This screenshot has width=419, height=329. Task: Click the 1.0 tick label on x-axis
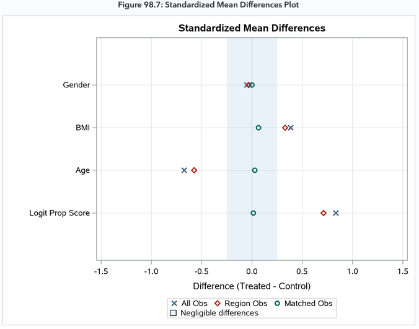point(352,271)
